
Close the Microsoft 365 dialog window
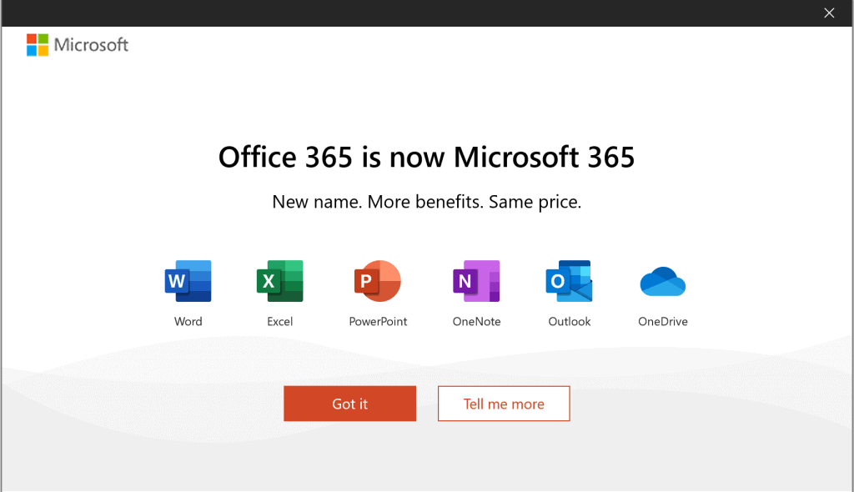pyautogui.click(x=829, y=13)
